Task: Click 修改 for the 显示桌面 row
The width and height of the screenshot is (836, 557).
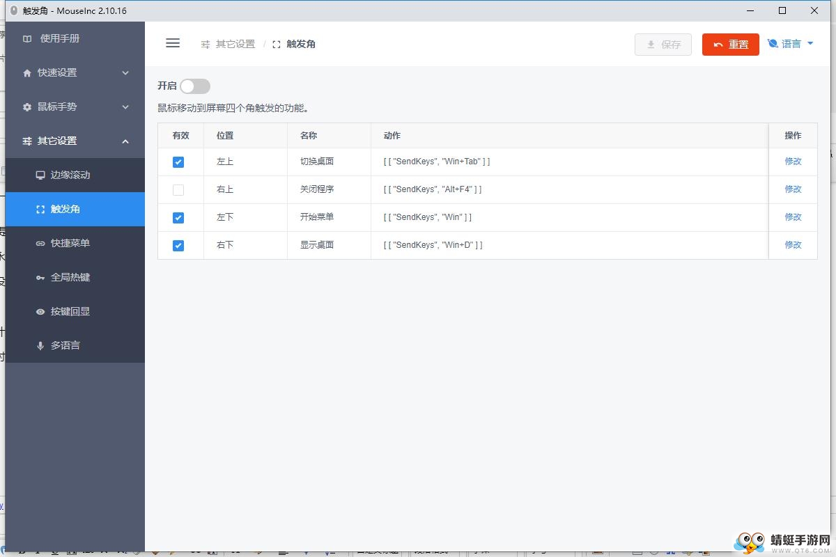Action: tap(793, 245)
